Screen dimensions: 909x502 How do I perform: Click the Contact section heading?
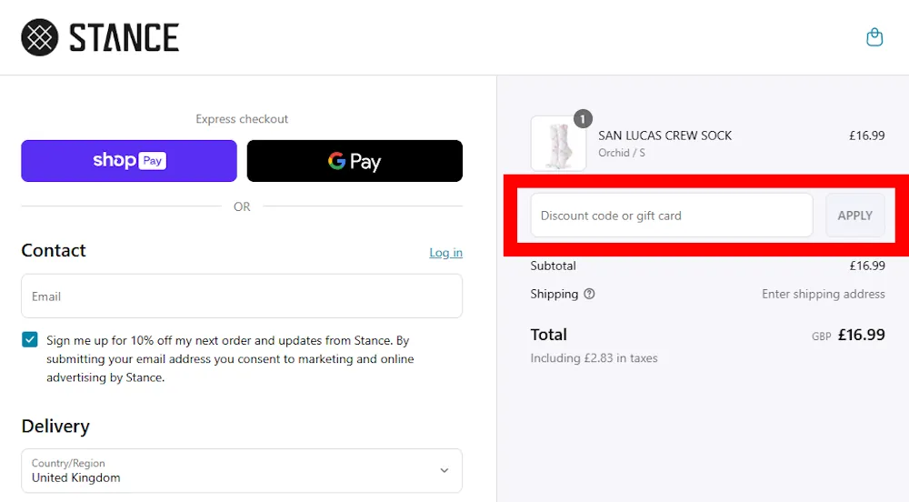pyautogui.click(x=54, y=250)
